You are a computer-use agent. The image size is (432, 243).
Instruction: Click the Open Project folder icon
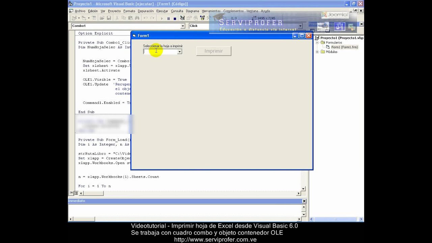pyautogui.click(x=102, y=18)
